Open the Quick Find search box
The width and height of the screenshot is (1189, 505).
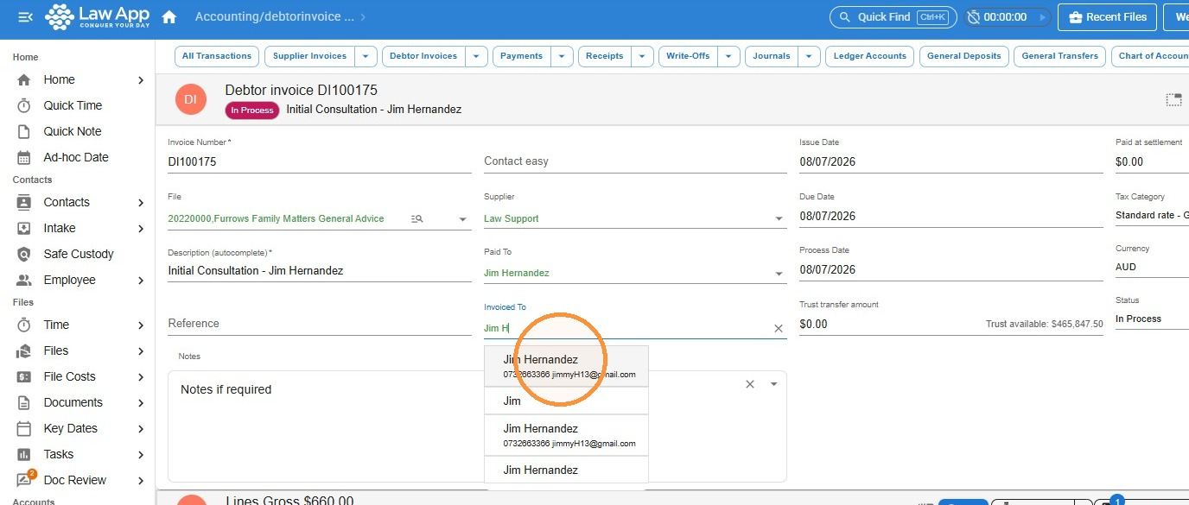tap(893, 17)
